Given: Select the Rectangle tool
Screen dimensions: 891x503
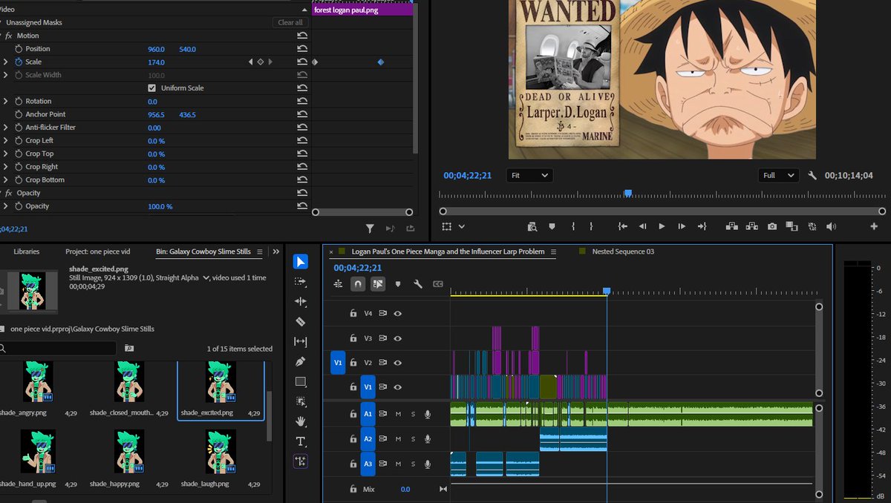Looking at the screenshot, I should pos(300,382).
